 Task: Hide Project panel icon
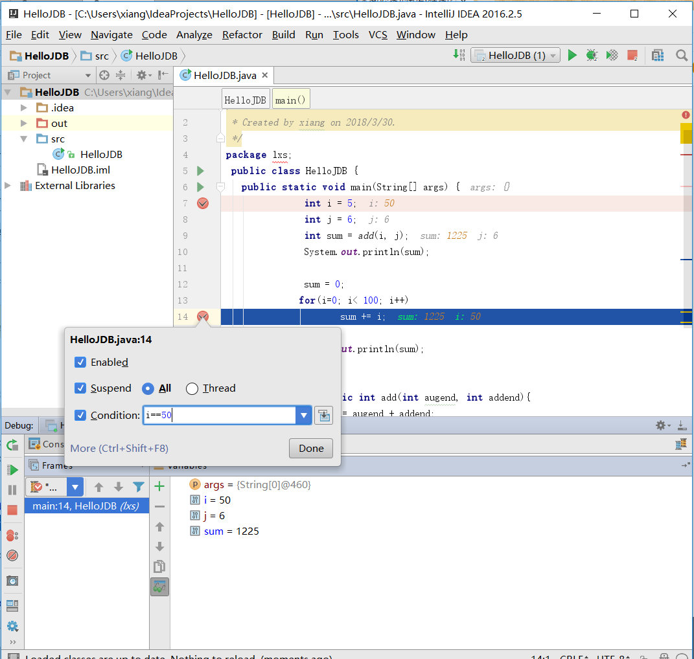coord(163,74)
